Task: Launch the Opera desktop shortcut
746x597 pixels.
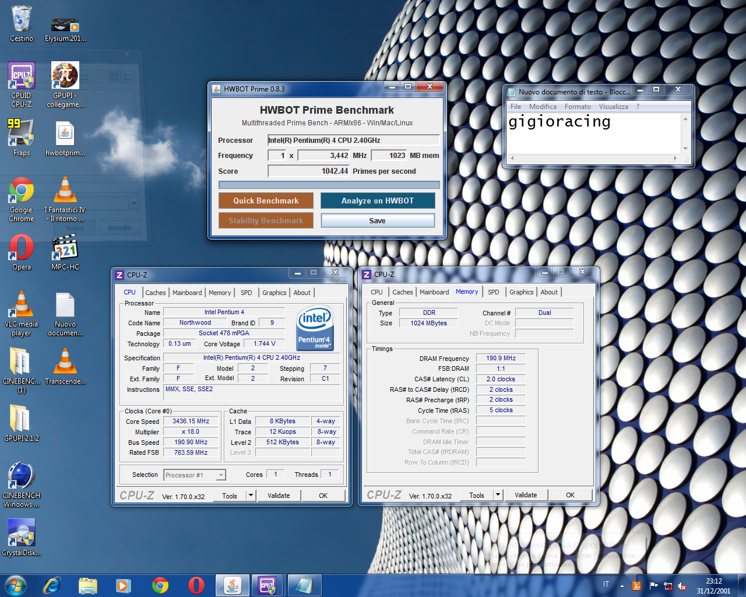Action: 22,252
